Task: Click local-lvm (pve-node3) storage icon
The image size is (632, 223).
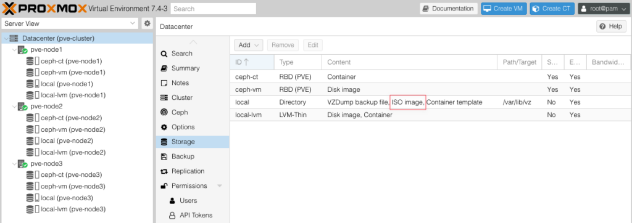Action: 33,209
